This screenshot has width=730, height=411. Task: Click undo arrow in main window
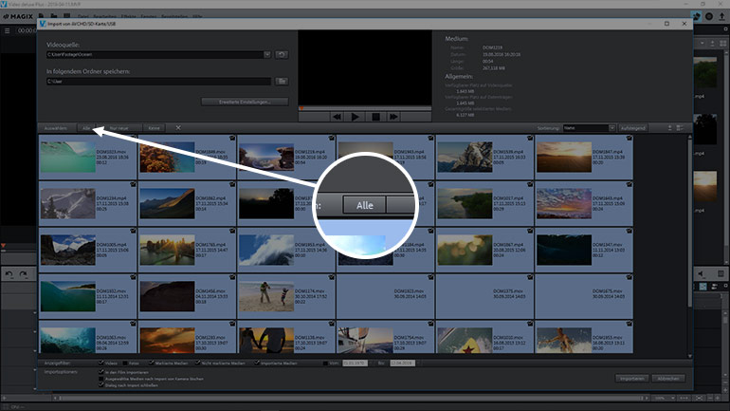coord(9,274)
